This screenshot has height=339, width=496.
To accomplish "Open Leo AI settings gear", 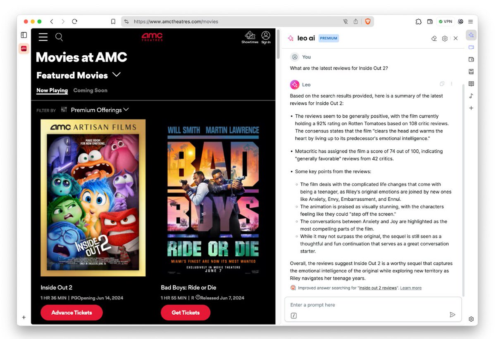I will click(445, 38).
